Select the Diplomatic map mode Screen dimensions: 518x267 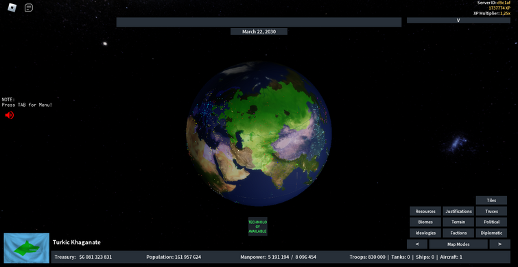[491, 233]
